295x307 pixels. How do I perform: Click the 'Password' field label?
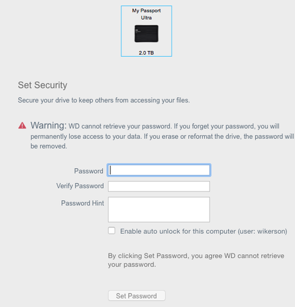pyautogui.click(x=89, y=171)
